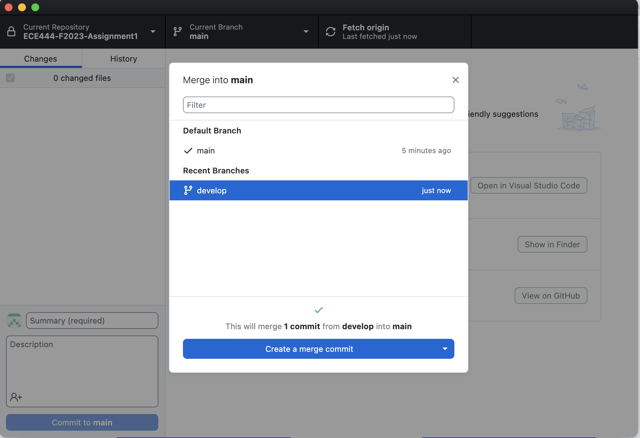Screen dimensions: 640x438
Task: Click the repository lock icon
Action: [11, 32]
